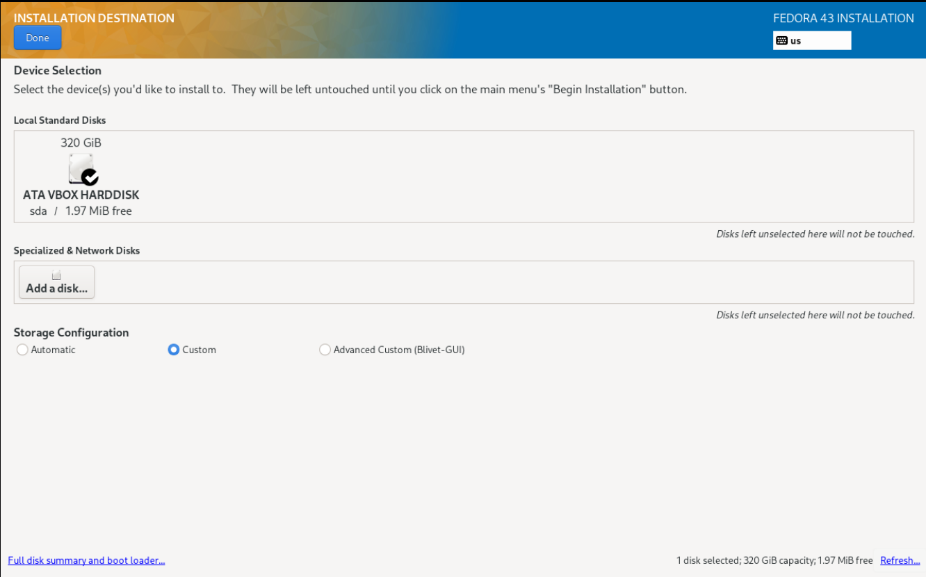Enable Advanced Custom (Blivet-GUI) option
Image resolution: width=926 pixels, height=577 pixels.
pyautogui.click(x=325, y=350)
